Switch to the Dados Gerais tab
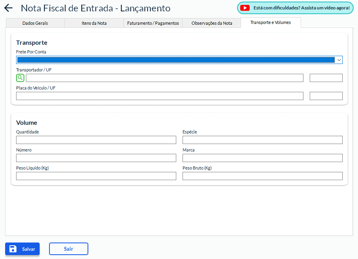This screenshot has width=358, height=259. coord(35,23)
